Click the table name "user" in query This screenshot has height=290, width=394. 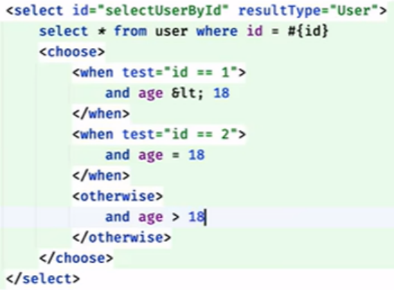tap(171, 31)
